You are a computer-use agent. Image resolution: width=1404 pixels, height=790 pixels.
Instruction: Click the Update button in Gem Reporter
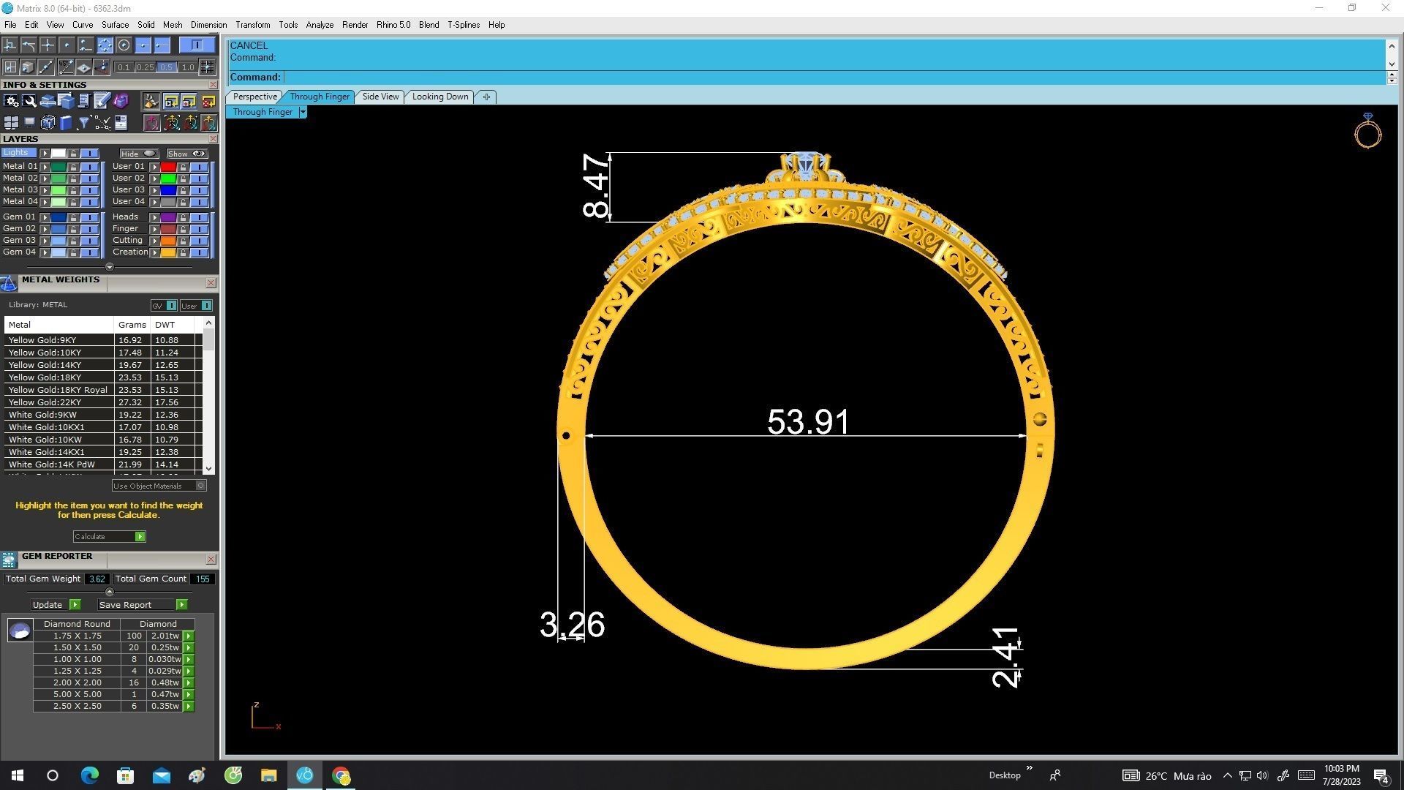coord(56,605)
